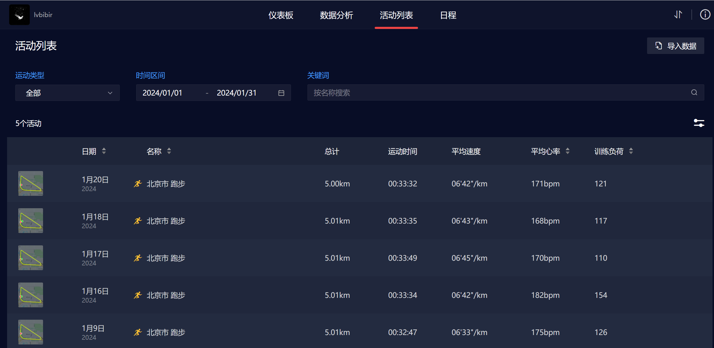Click the lvbibir profile avatar
Viewport: 714px width, 348px height.
pyautogui.click(x=19, y=15)
